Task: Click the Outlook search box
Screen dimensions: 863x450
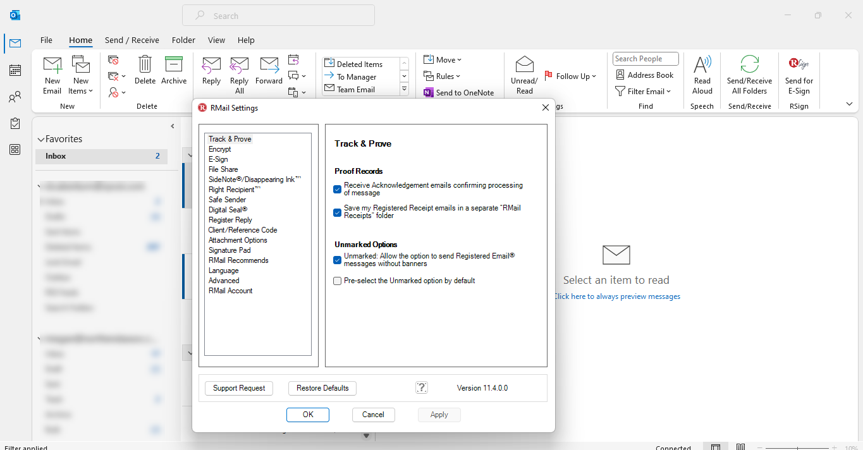Action: 278,16
